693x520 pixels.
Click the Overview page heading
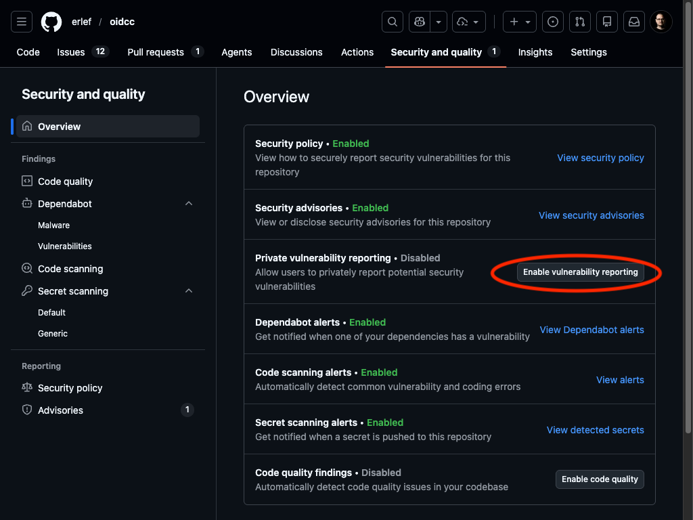[x=276, y=97]
